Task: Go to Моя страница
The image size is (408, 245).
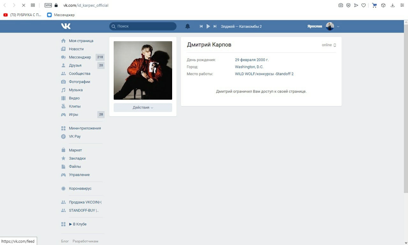Action: tap(81, 41)
